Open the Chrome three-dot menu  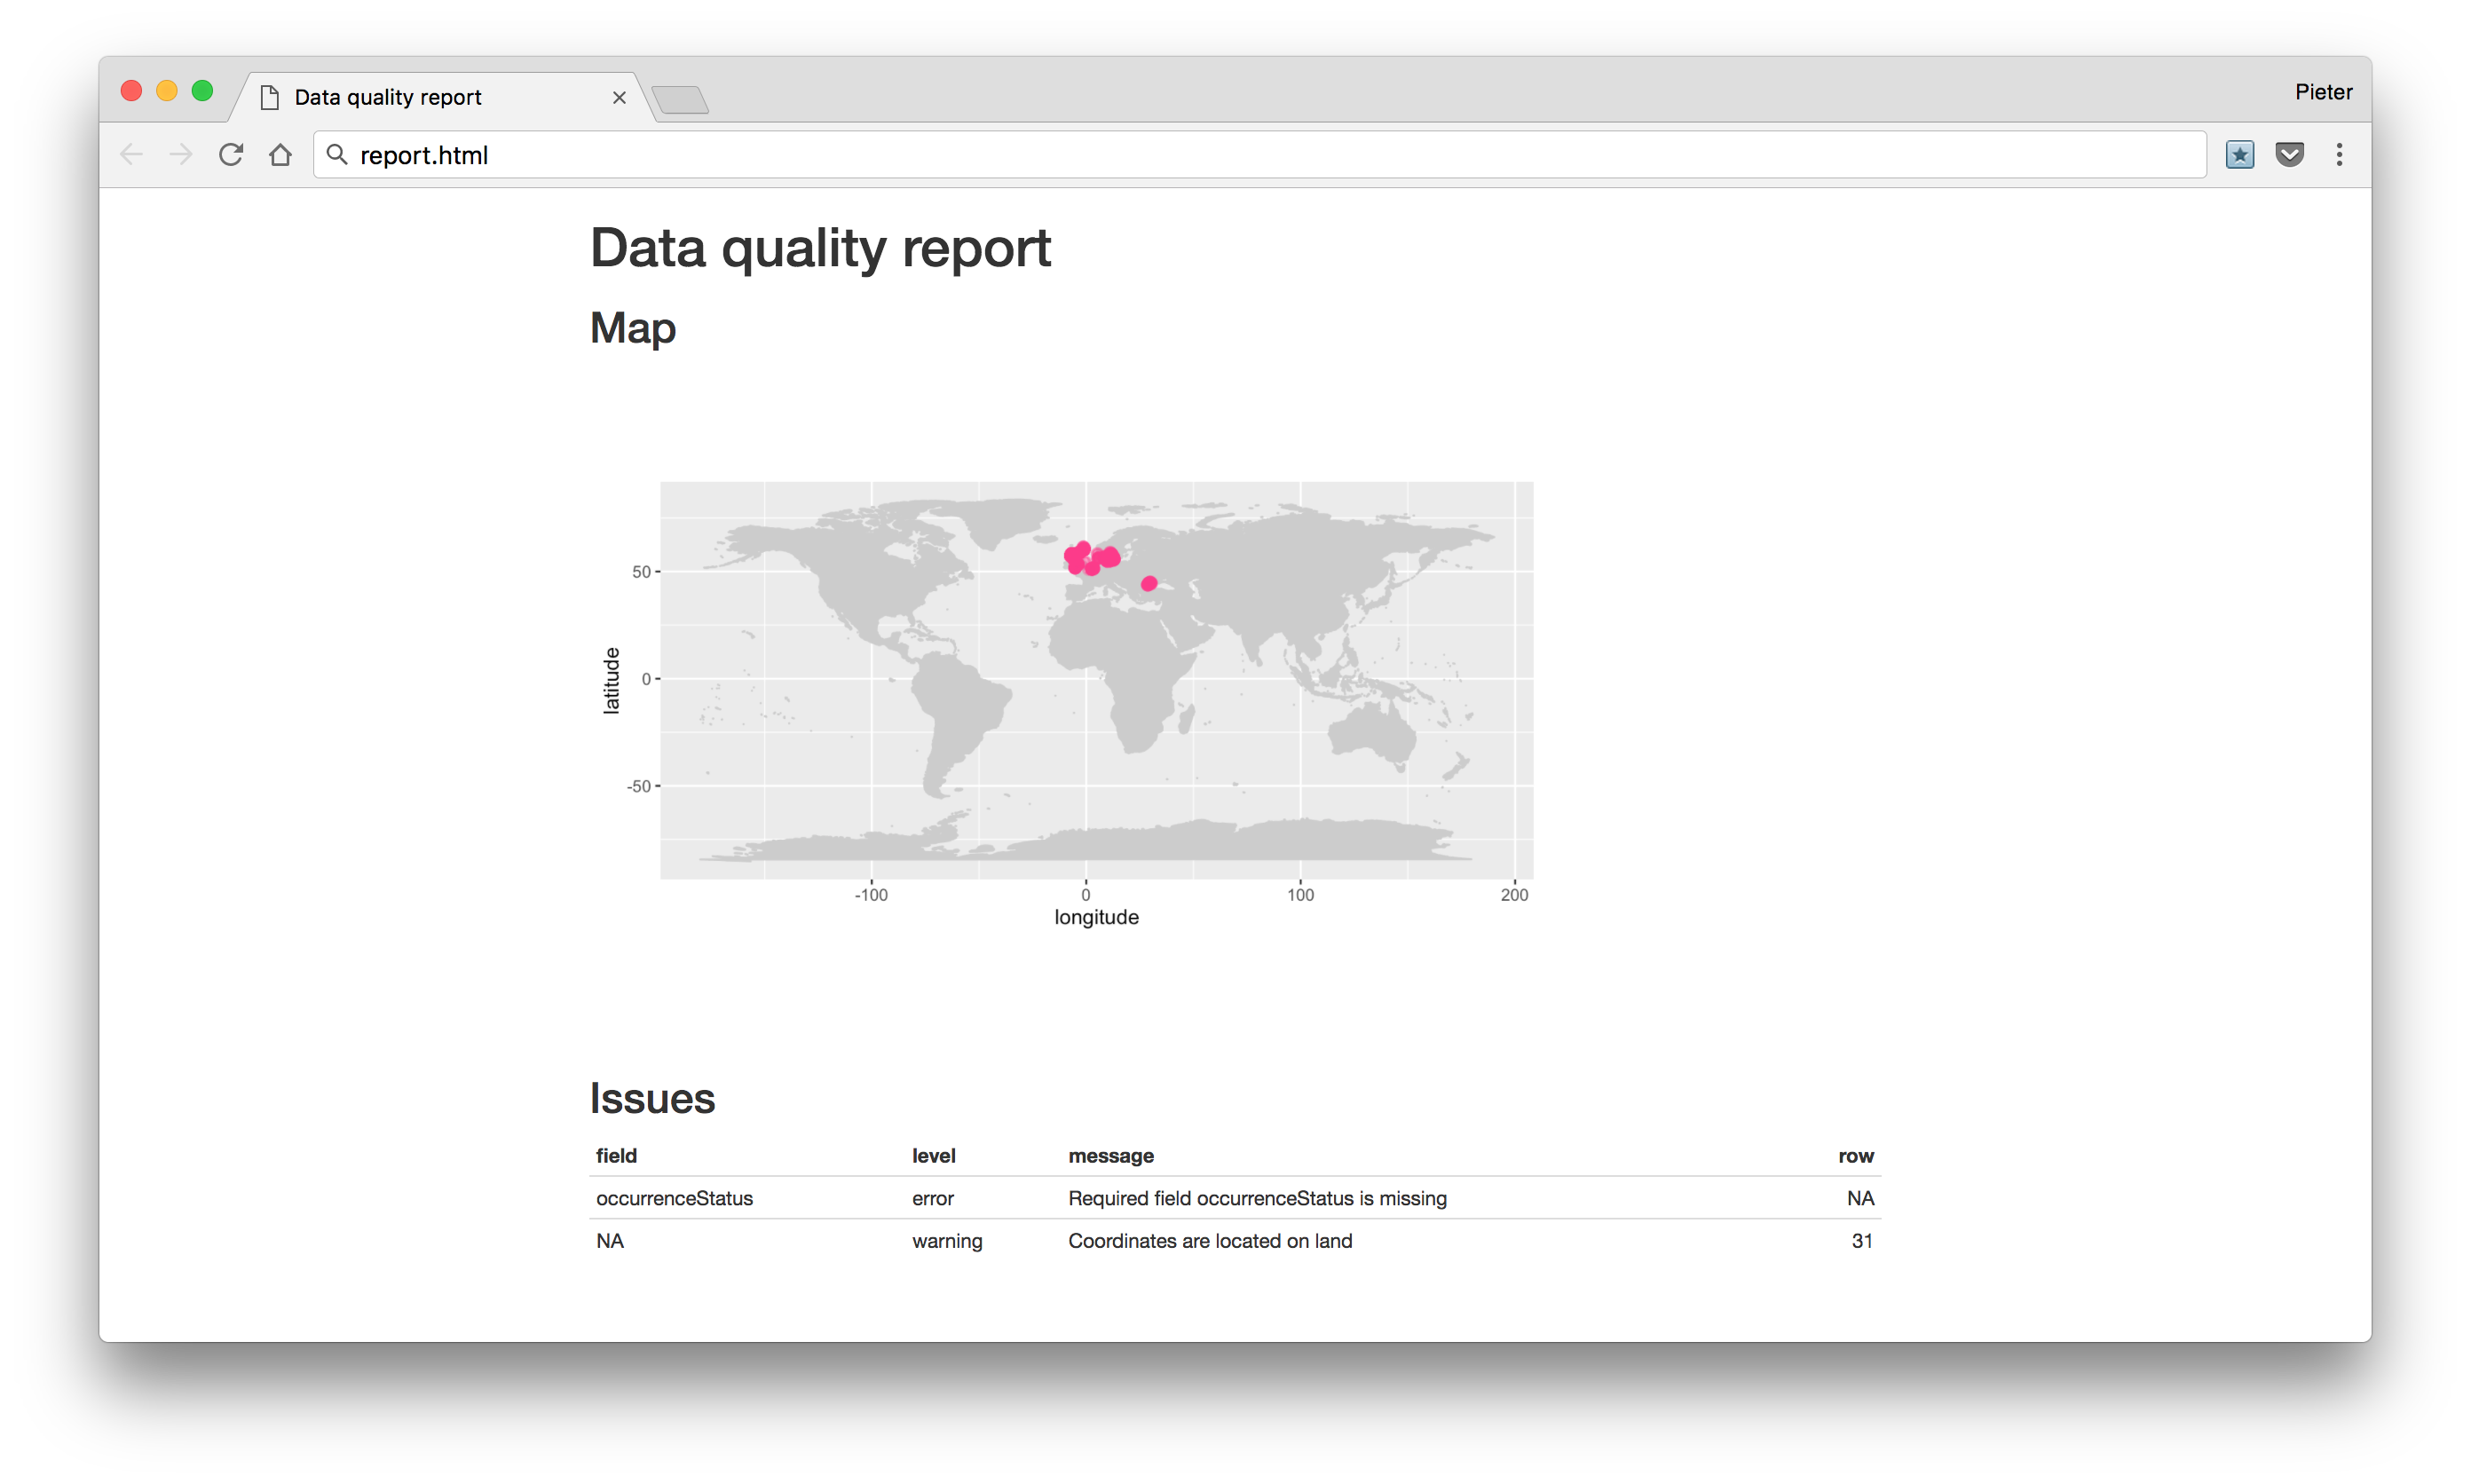tap(2339, 155)
